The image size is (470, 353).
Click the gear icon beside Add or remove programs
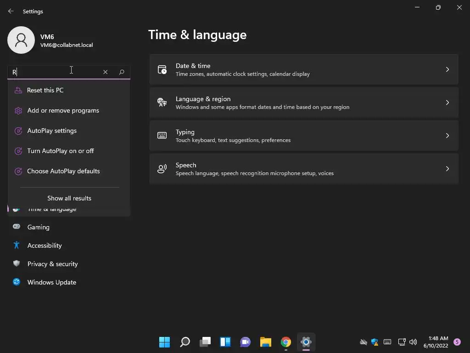(18, 110)
